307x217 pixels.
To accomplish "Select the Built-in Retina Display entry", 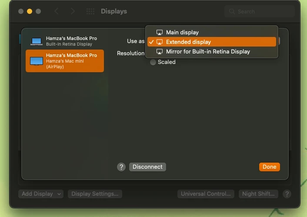I will pos(65,41).
